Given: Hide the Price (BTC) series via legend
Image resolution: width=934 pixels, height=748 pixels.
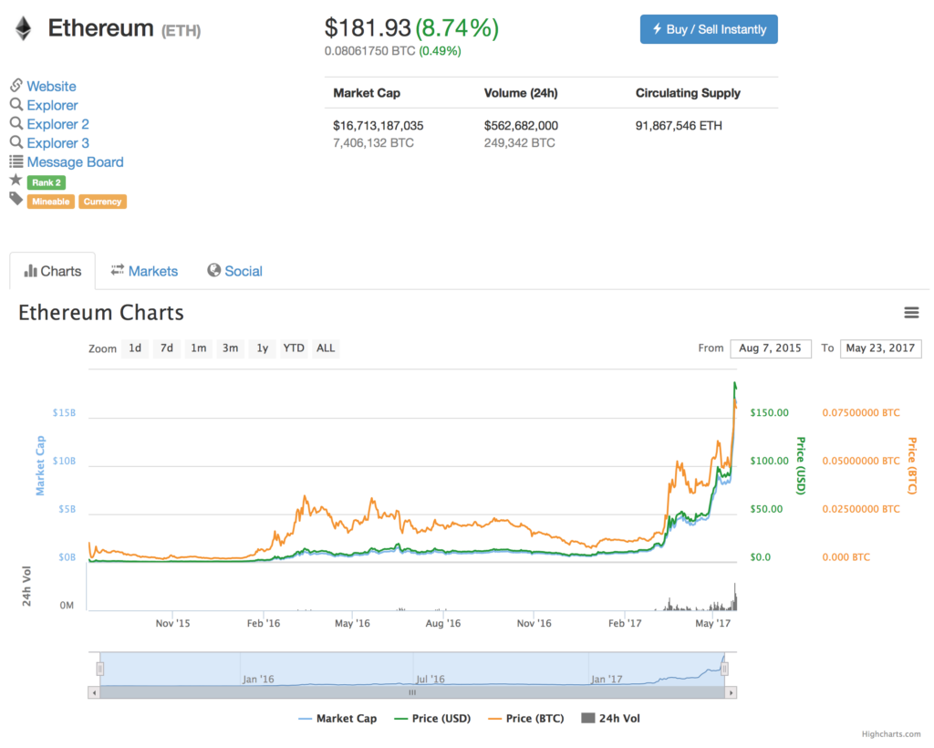Looking at the screenshot, I should click(526, 719).
